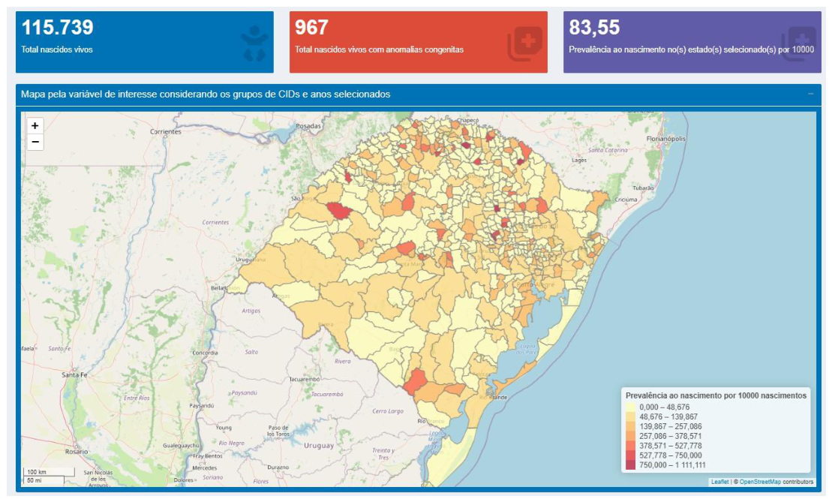Image resolution: width=832 pixels, height=502 pixels.
Task: Click the 83,55 prevalence value
Action: pyautogui.click(x=594, y=27)
